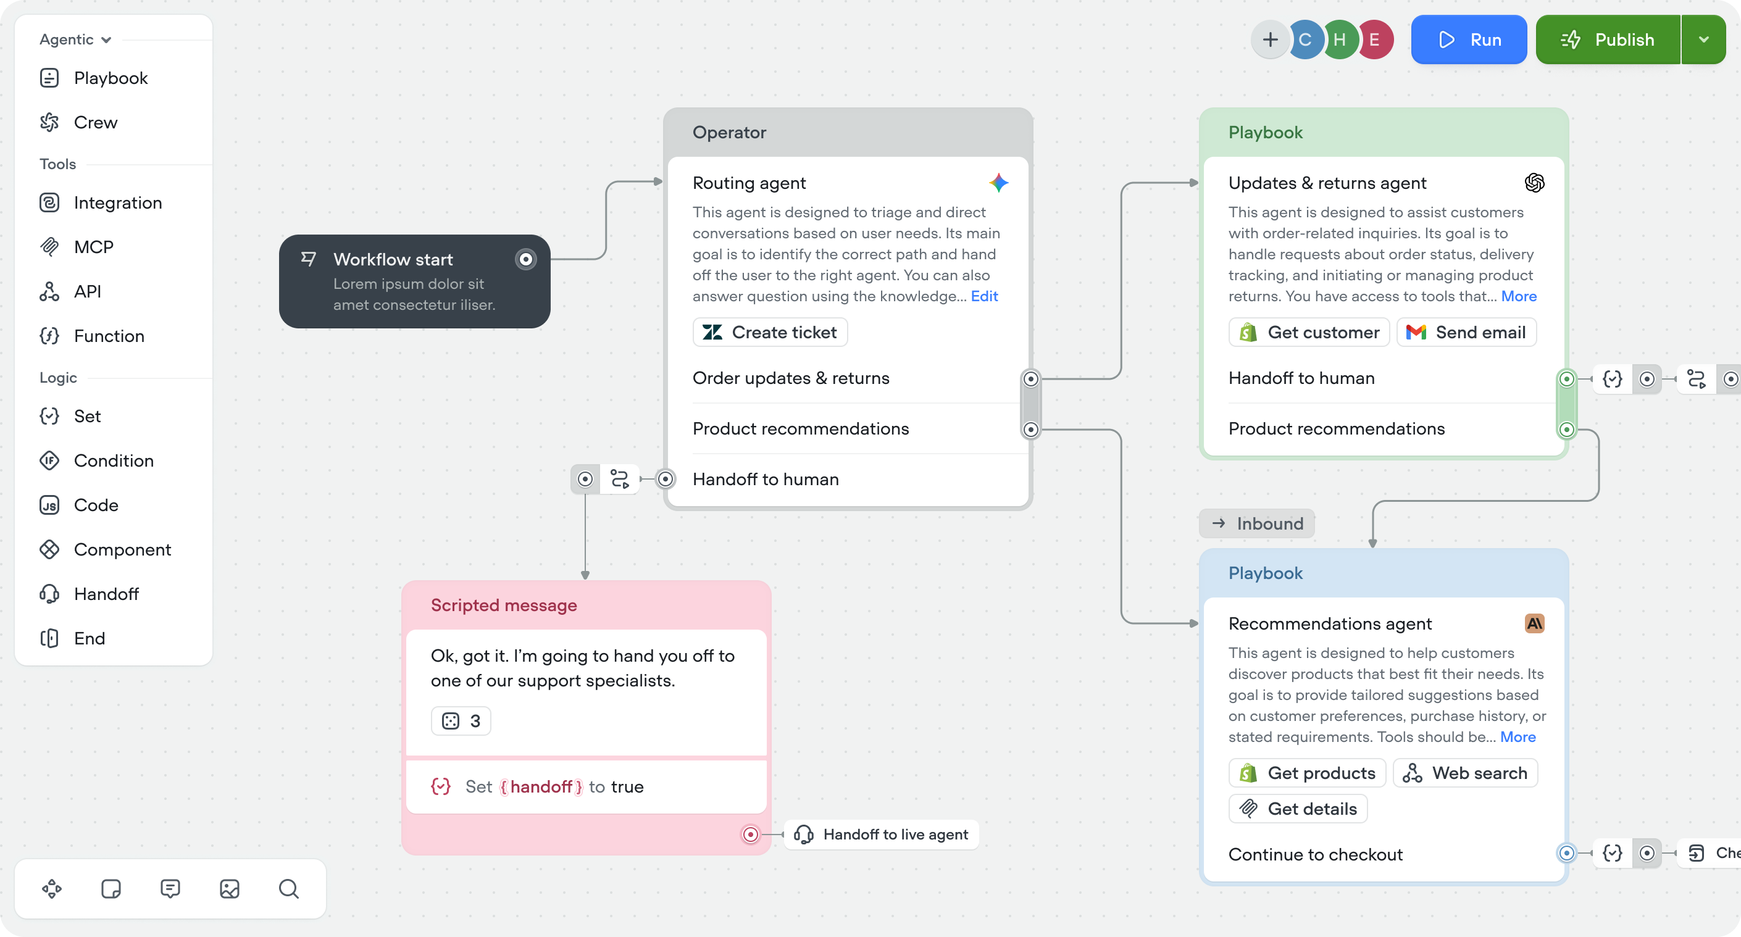Viewport: 1741px width, 937px height.
Task: Add a Condition logic node
Action: coord(114,460)
